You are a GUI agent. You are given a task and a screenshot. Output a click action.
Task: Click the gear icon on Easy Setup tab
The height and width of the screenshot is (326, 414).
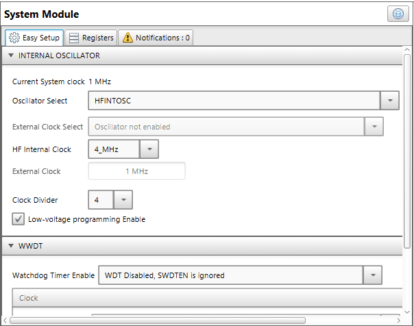[x=14, y=38]
